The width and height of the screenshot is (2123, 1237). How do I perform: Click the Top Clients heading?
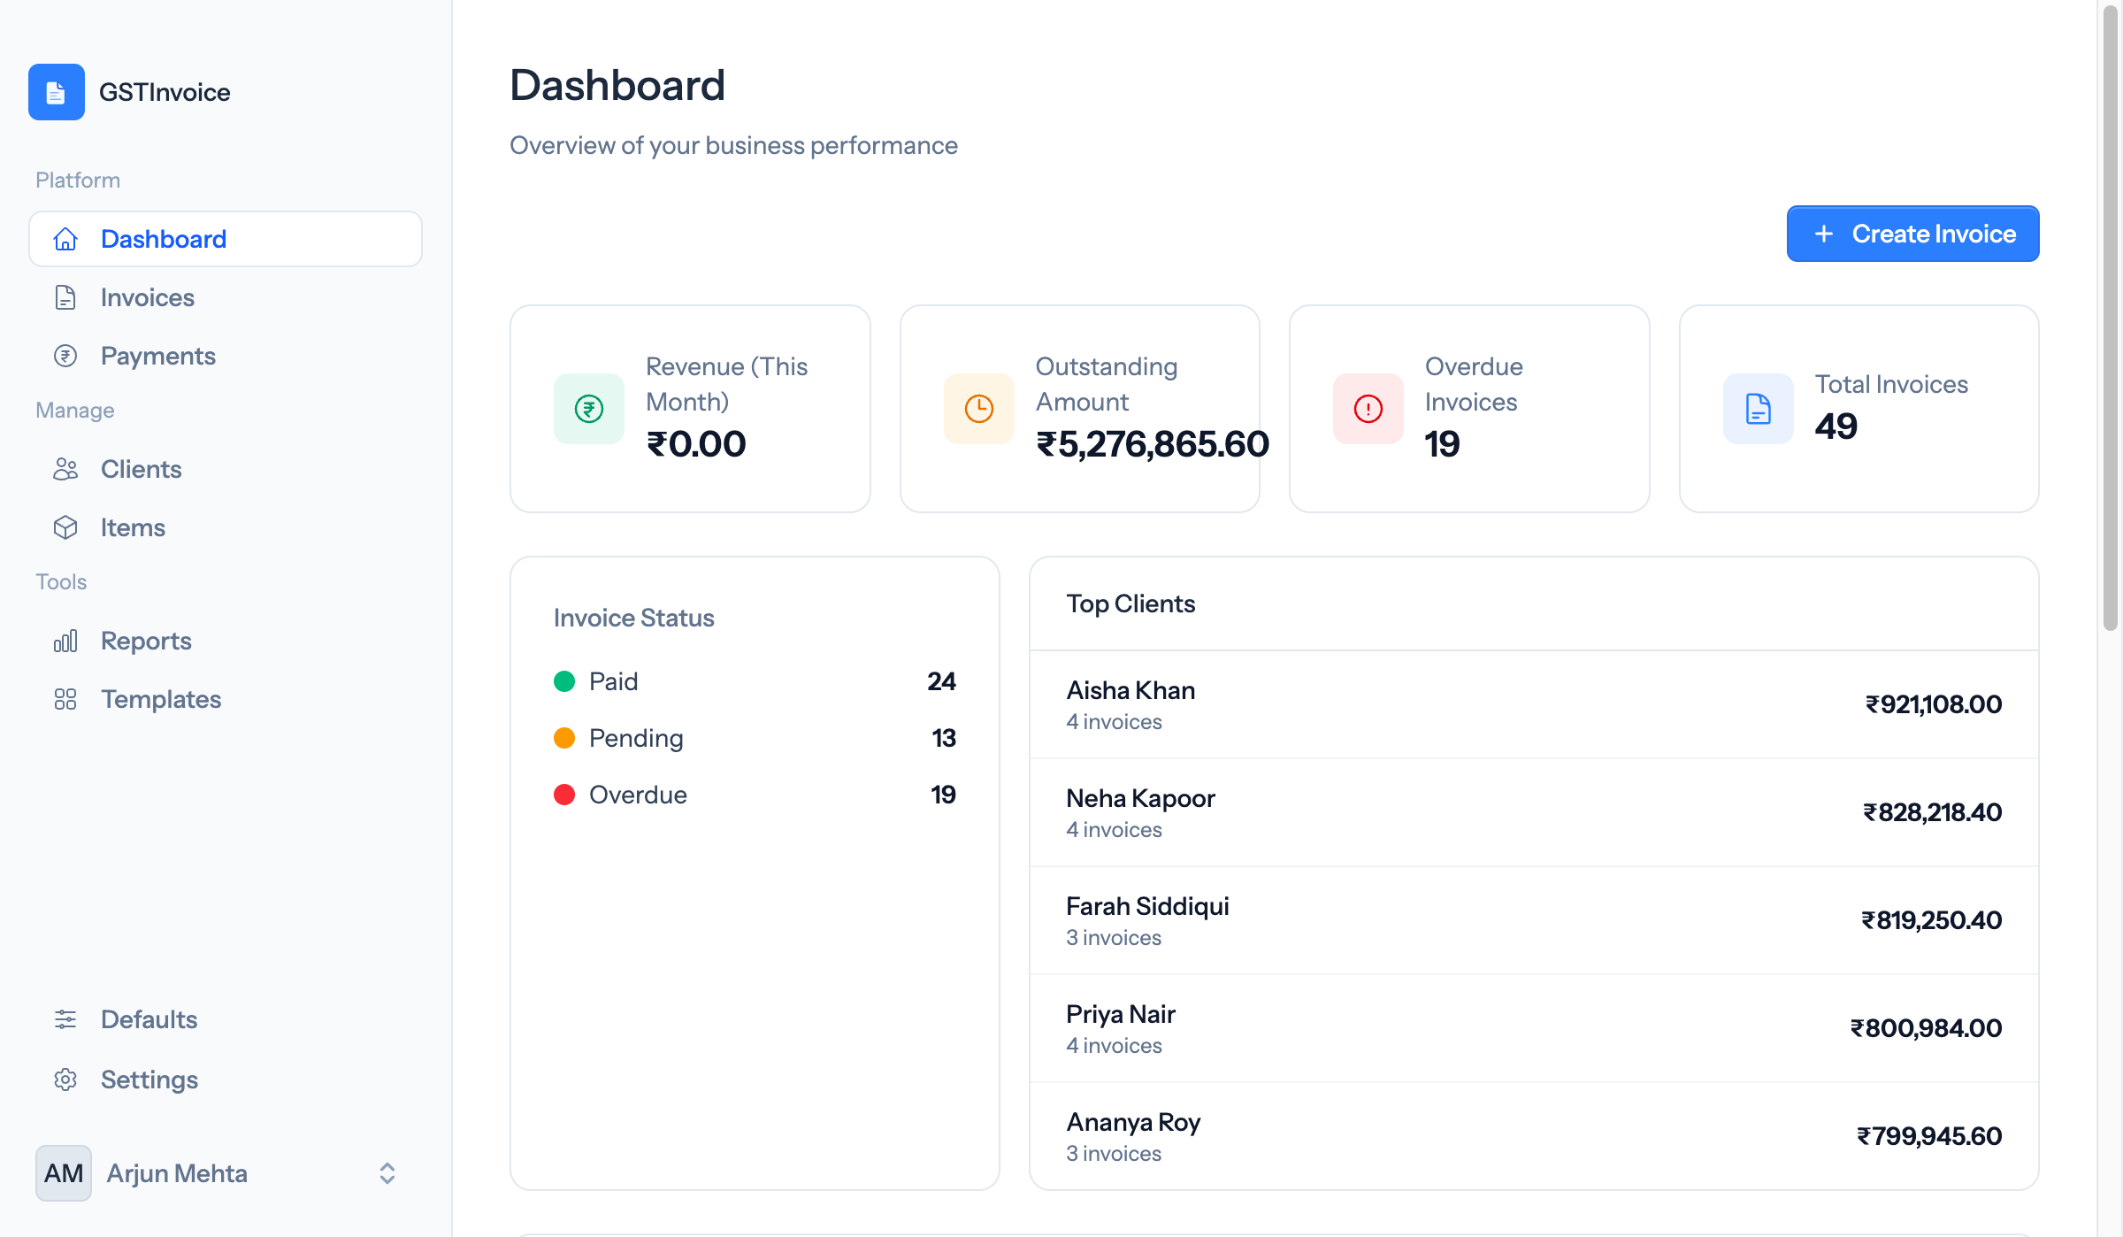pos(1130,603)
